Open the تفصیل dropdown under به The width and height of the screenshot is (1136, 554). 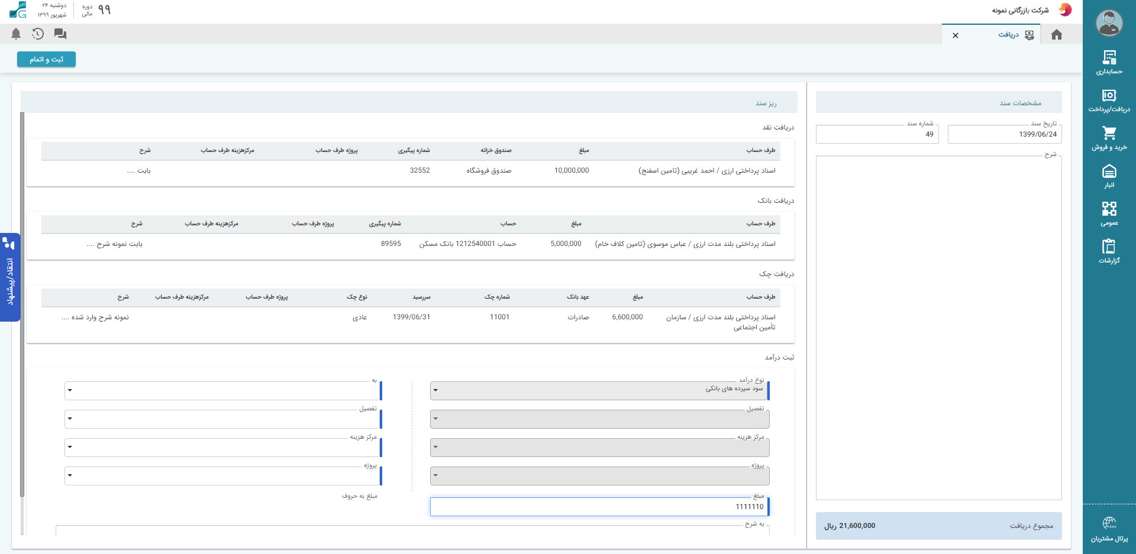coord(223,419)
